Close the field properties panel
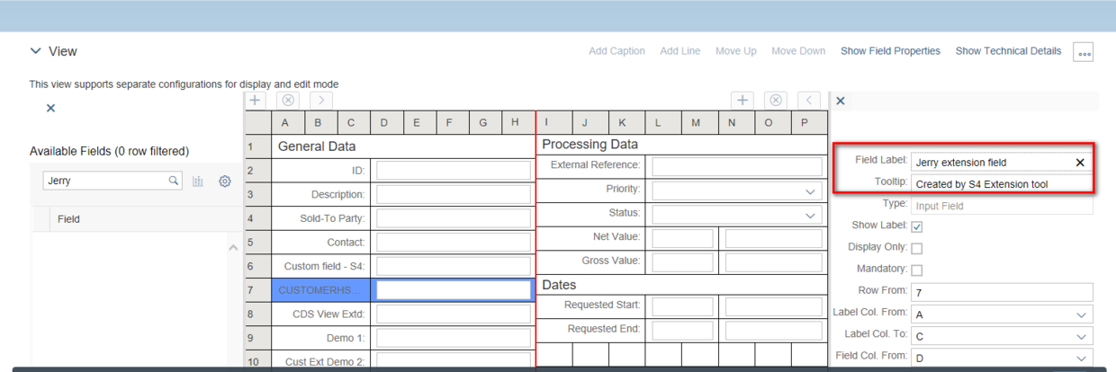 pos(841,101)
